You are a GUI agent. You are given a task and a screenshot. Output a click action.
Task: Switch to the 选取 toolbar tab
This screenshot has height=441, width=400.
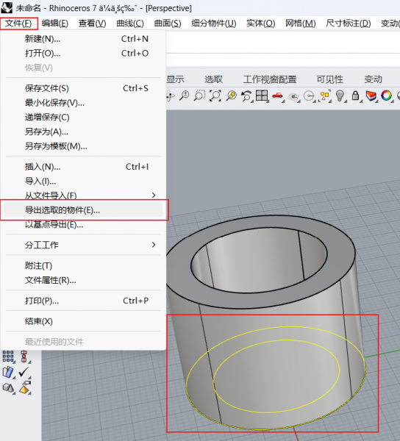(x=213, y=79)
